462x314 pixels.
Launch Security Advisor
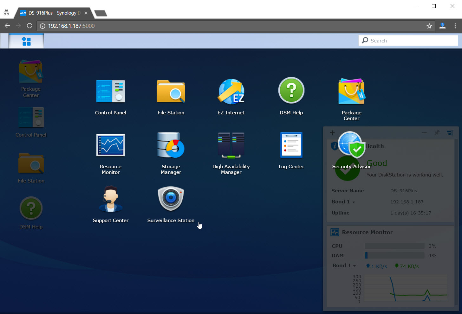[351, 151]
